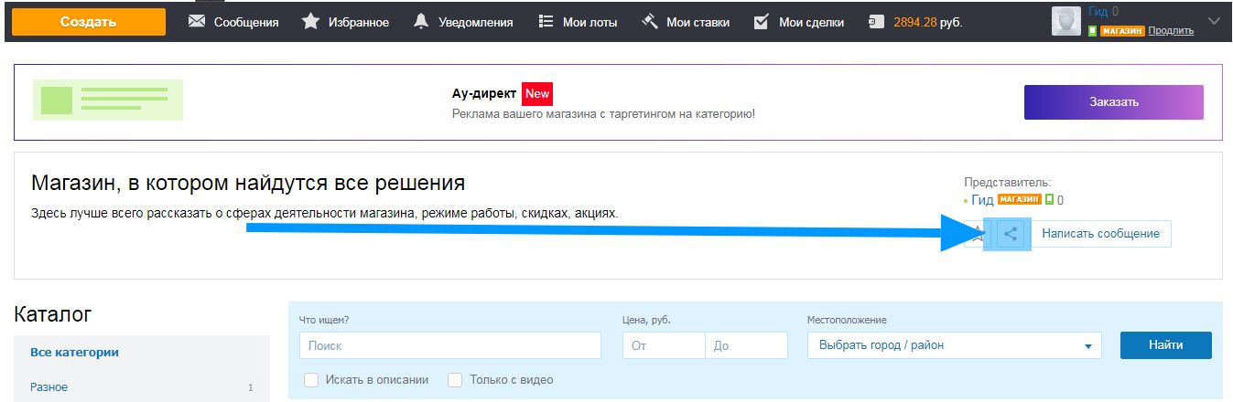Open Сообщения with the envelope icon
The height and width of the screenshot is (402, 1233).
tap(233, 22)
